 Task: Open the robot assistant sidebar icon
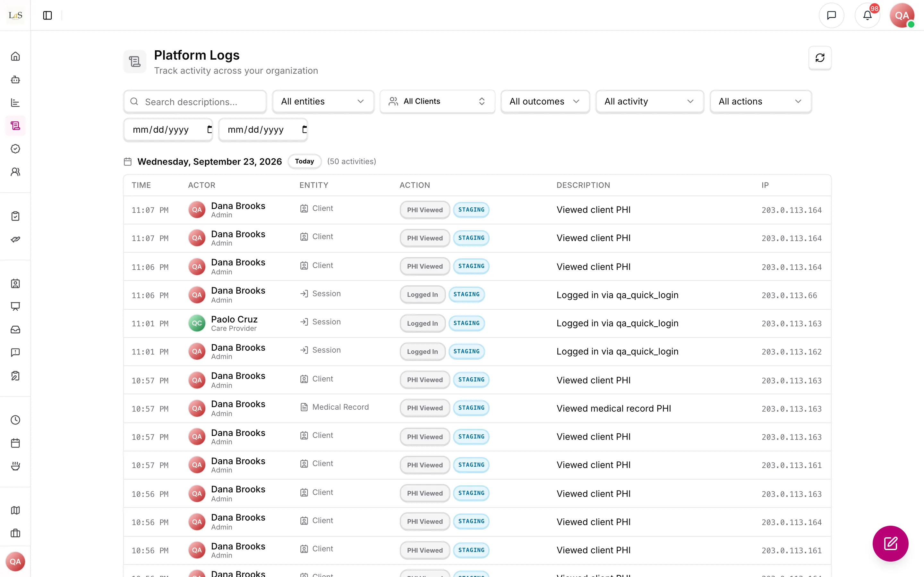[x=15, y=79]
